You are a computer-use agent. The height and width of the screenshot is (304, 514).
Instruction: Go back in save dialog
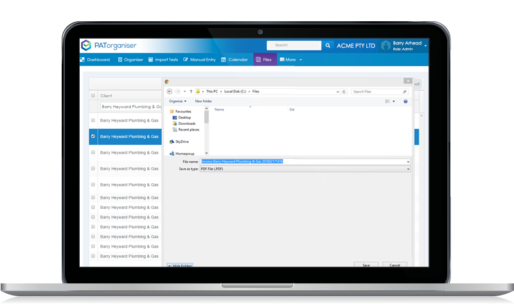click(x=170, y=91)
